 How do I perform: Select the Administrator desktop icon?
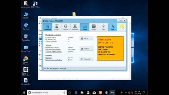26,4
